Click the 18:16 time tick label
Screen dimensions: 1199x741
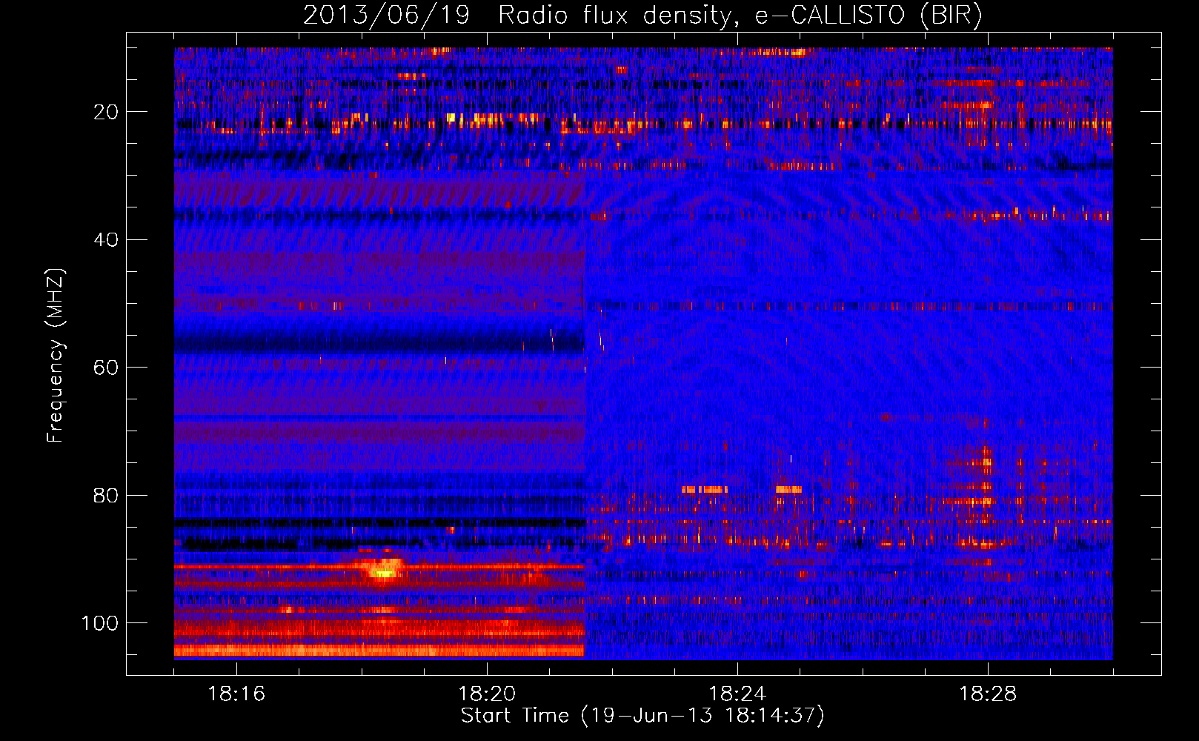(x=236, y=694)
